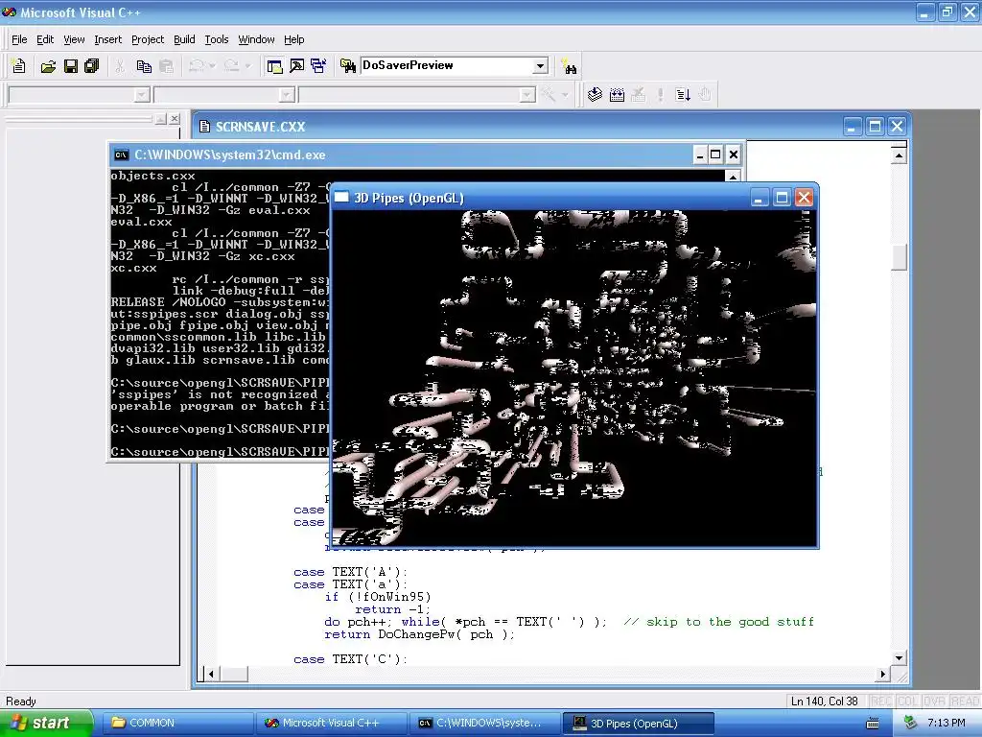982x737 pixels.
Task: Switch to Microsoft Visual C++ taskbar button
Action: tap(331, 723)
